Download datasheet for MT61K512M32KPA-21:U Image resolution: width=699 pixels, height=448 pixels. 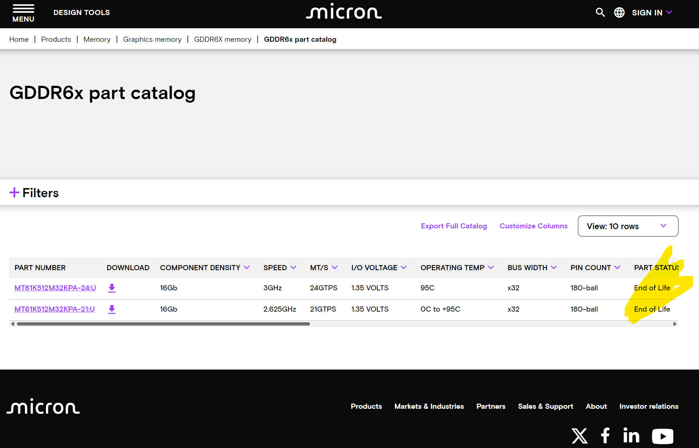(x=112, y=309)
